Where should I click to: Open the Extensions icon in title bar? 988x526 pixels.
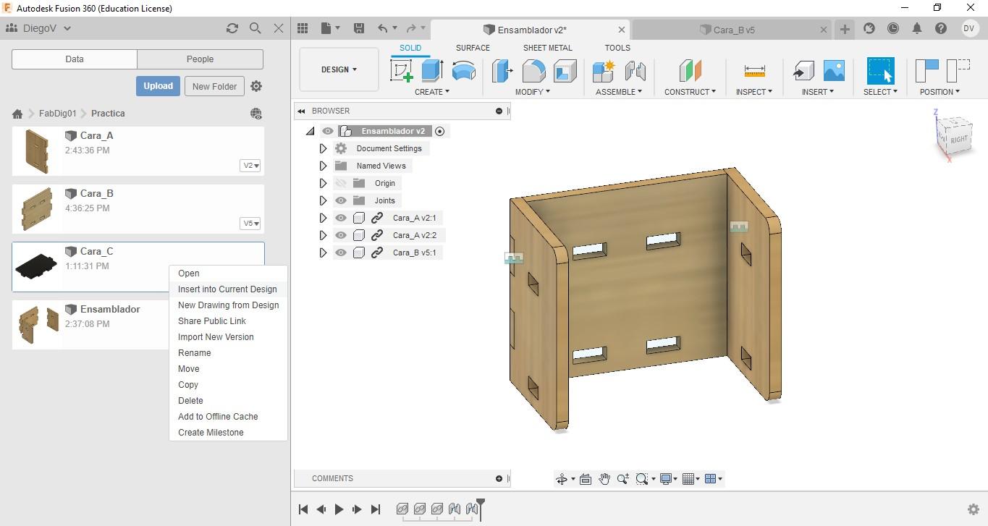click(869, 28)
